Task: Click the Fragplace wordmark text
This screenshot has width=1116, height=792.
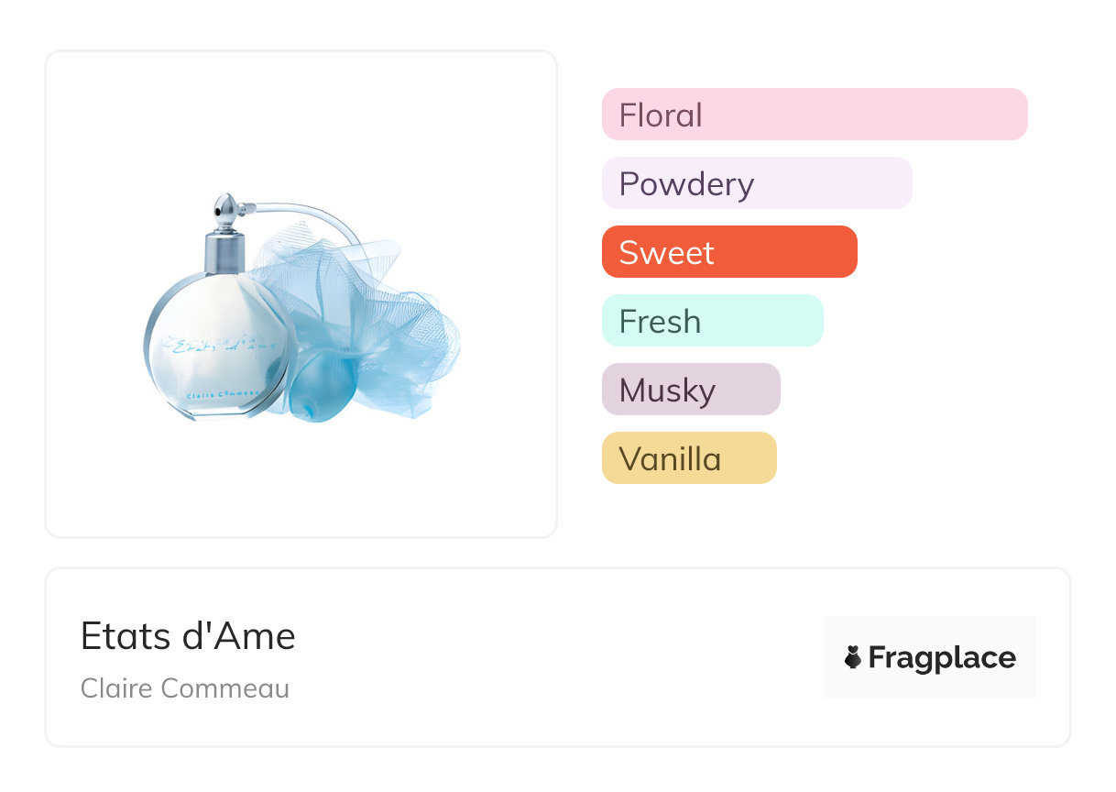Action: coord(941,657)
